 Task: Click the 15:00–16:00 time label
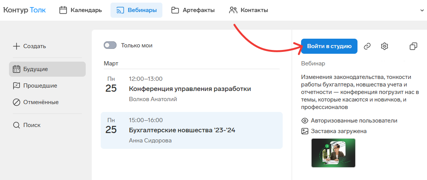coord(146,120)
